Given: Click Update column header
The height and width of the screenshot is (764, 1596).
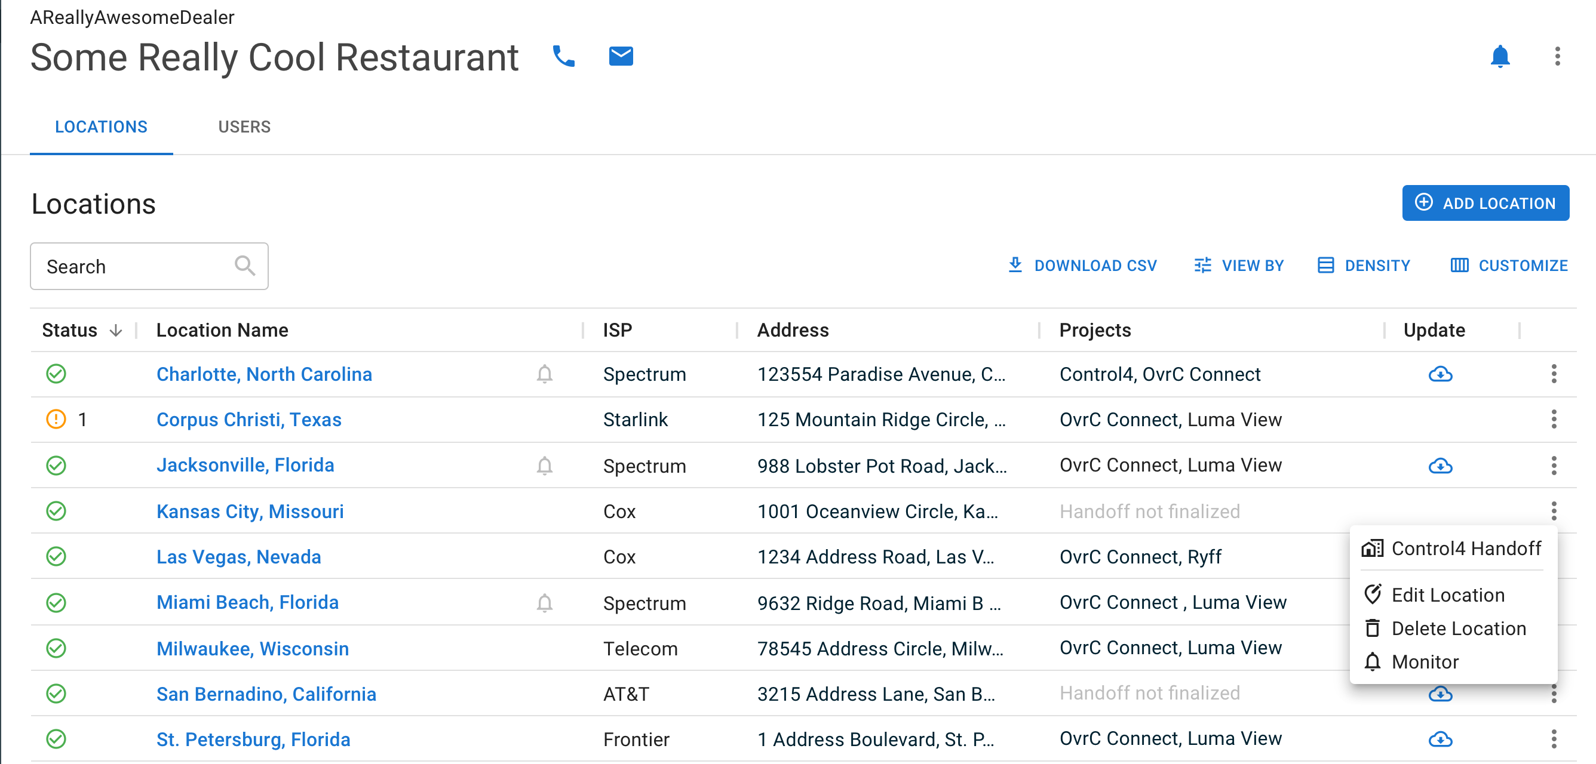Looking at the screenshot, I should click(1434, 331).
